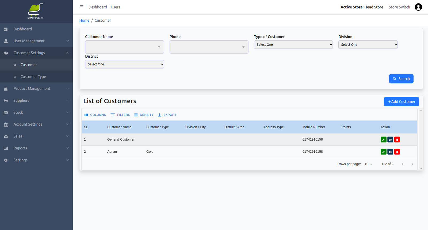Image resolution: width=428 pixels, height=230 pixels.
Task: Open the EXPORT options
Action: coord(167,115)
